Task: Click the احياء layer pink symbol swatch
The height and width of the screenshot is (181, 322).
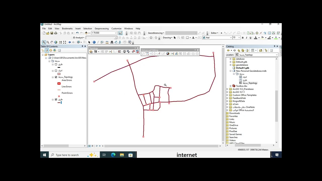Action: pos(59,74)
